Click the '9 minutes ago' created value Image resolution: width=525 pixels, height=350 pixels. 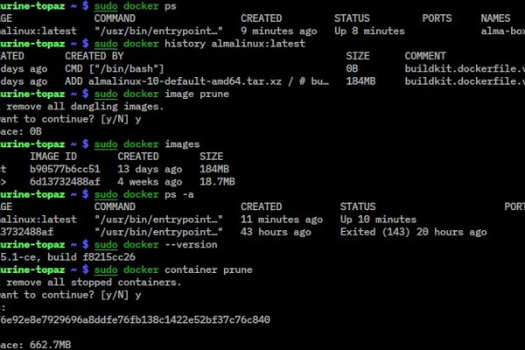coord(278,31)
